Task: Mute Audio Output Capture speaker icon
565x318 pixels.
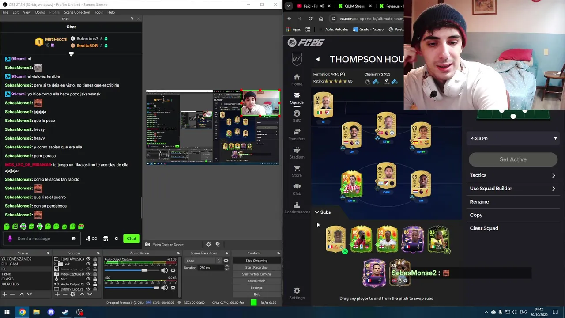Action: pyautogui.click(x=164, y=270)
